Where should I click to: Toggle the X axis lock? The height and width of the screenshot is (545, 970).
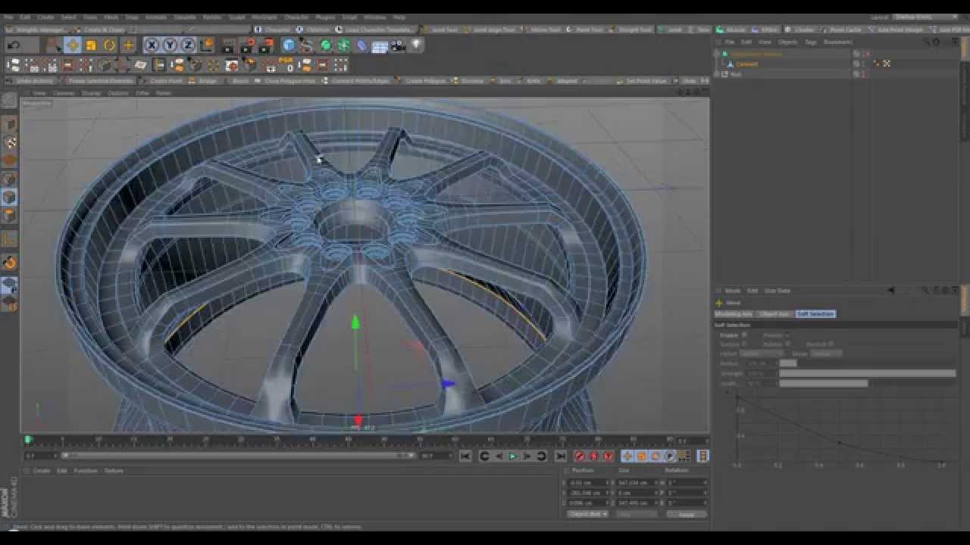(x=152, y=45)
